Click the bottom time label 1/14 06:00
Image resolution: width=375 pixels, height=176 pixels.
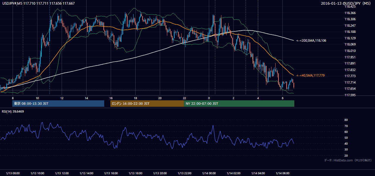(x=282, y=173)
